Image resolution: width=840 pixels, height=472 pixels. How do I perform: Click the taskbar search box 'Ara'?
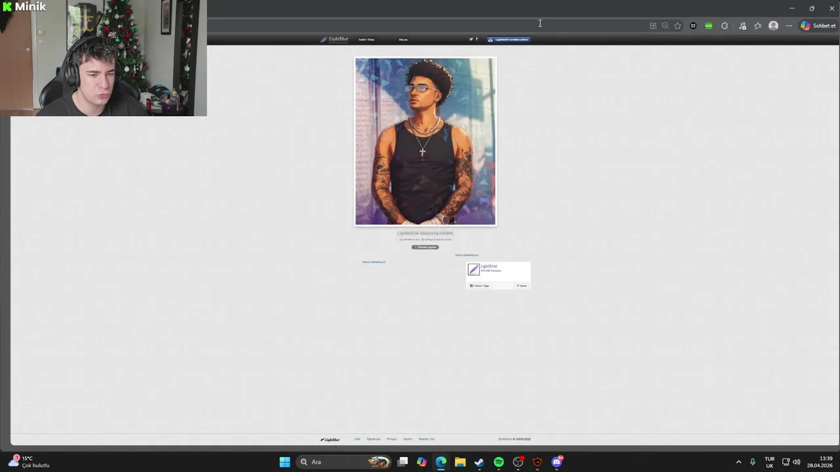(x=344, y=462)
